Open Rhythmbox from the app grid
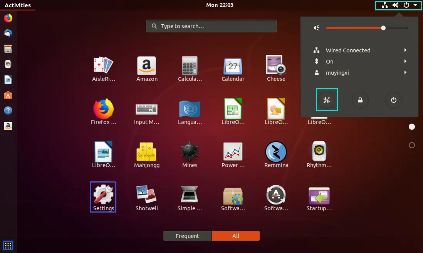This screenshot has height=253, width=423. point(319,155)
